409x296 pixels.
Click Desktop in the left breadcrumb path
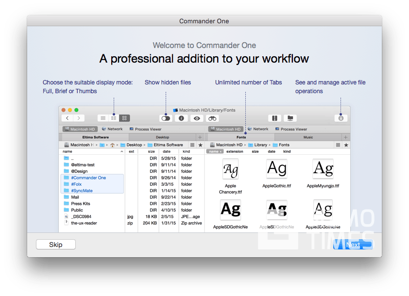click(x=132, y=145)
